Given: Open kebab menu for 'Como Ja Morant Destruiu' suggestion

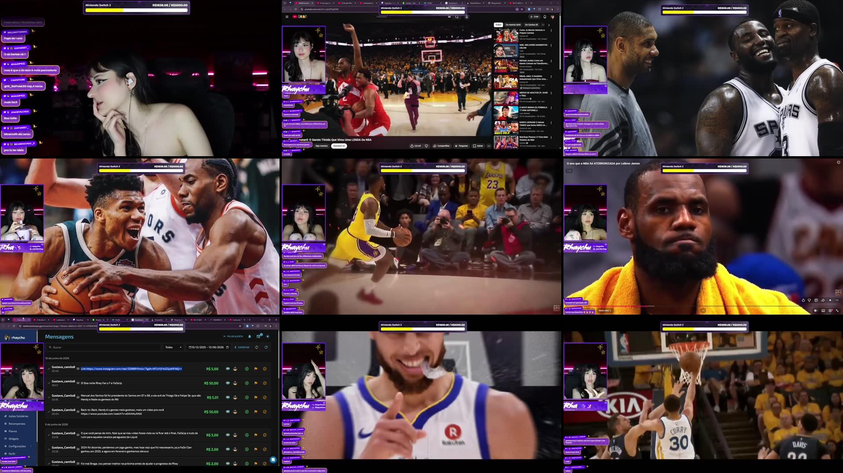Looking at the screenshot, I should (551, 30).
